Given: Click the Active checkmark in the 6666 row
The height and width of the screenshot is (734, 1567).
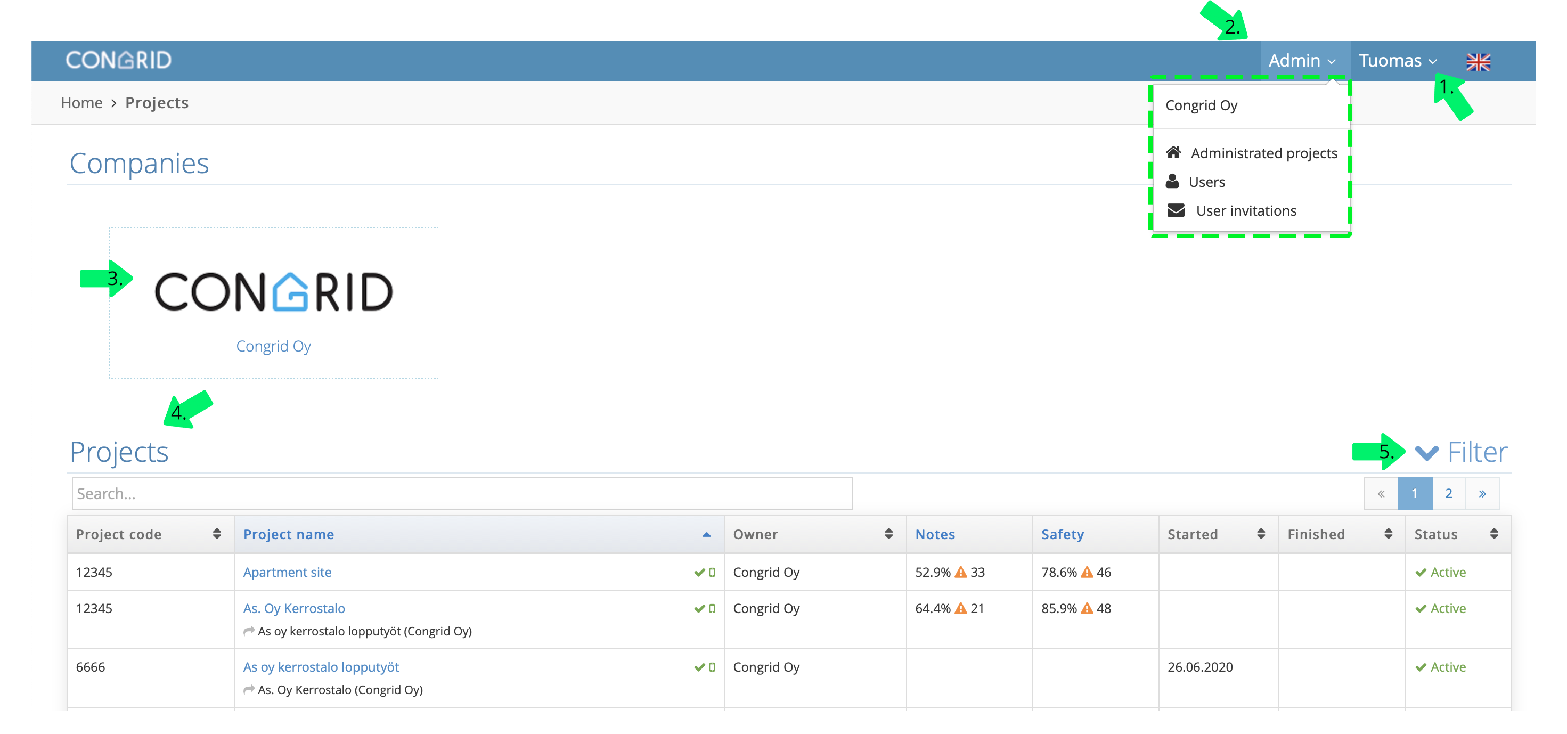Looking at the screenshot, I should pos(1421,667).
